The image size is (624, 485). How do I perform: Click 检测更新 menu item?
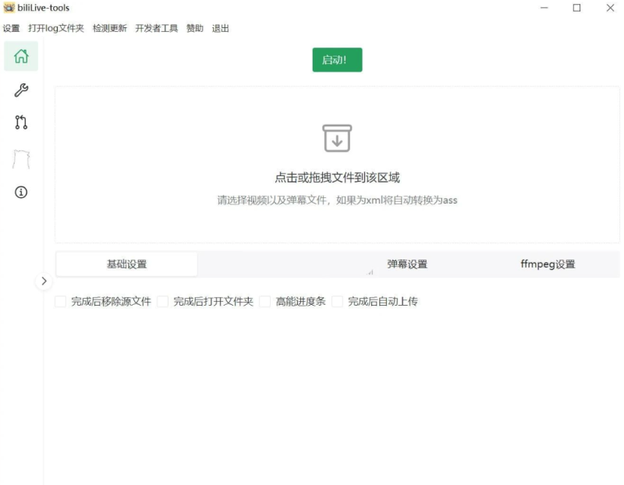pos(110,28)
